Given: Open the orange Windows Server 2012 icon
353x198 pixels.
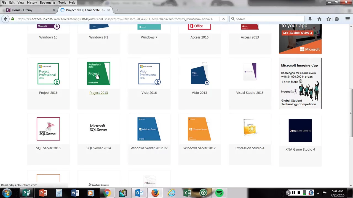Looking at the screenshot, I should pos(199,129).
